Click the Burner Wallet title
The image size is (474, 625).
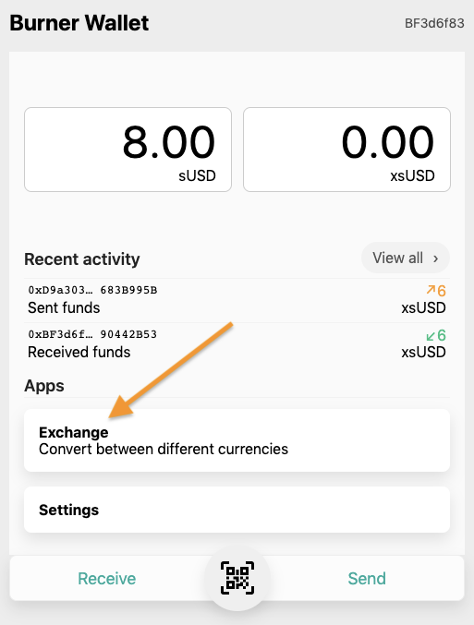pyautogui.click(x=79, y=23)
